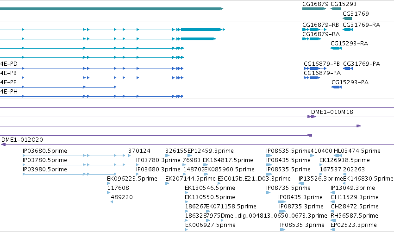394x232 pixels.
Task: Select EST label IP08435.3prime
Action: click(x=300, y=197)
